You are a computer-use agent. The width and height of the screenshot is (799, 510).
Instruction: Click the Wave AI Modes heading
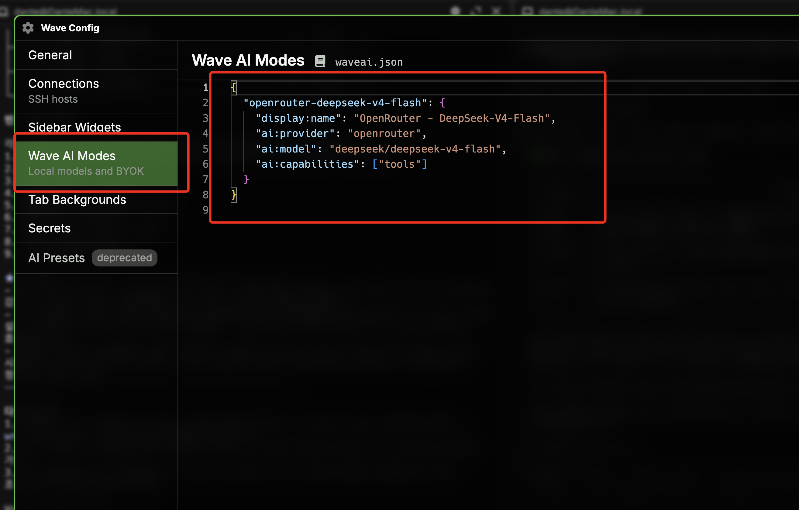[248, 60]
